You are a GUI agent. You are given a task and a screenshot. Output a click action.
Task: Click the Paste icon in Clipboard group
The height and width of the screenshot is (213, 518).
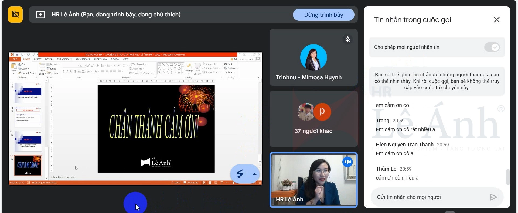click(x=13, y=66)
